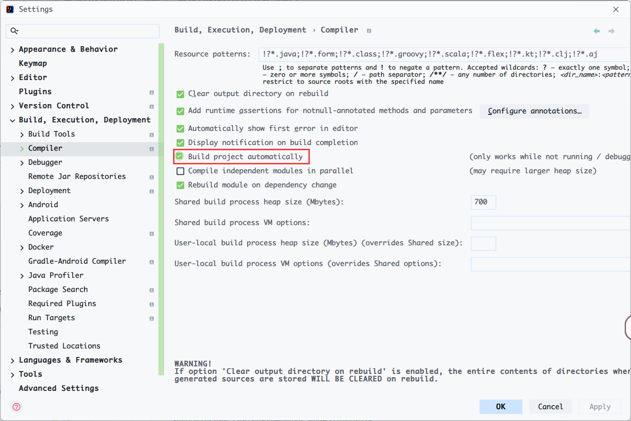This screenshot has width=631, height=421.
Task: Select the Testing settings page
Action: 43,332
